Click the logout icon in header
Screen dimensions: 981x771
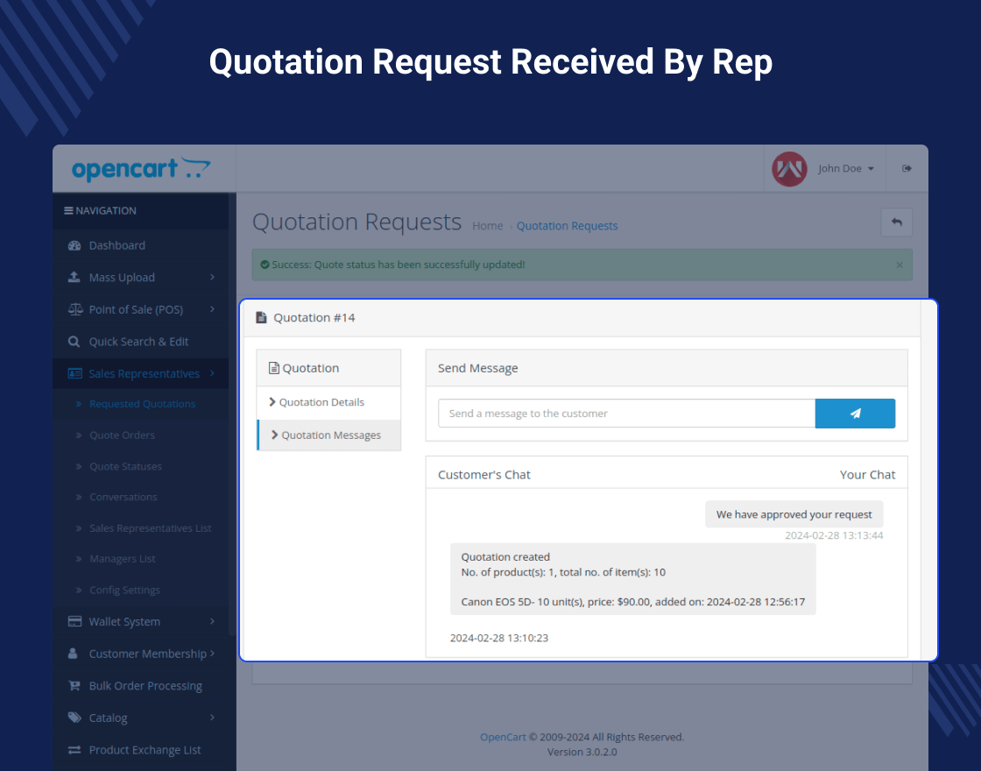[x=907, y=168]
